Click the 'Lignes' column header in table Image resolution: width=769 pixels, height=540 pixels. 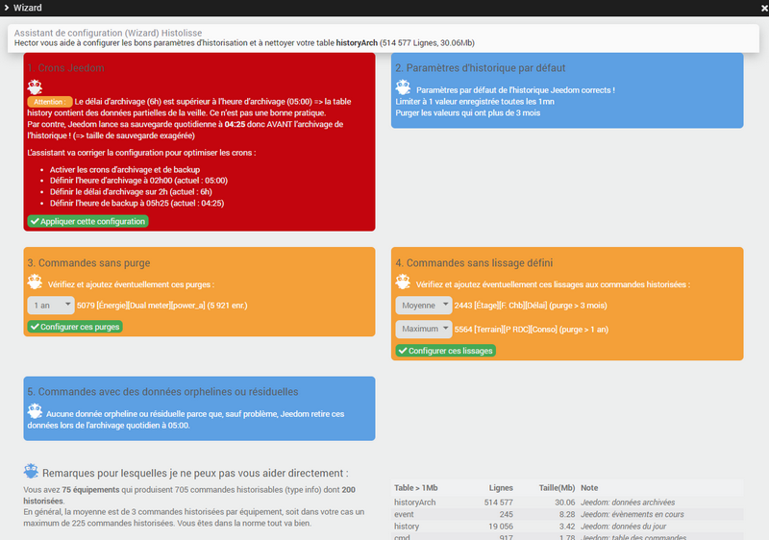coord(500,487)
